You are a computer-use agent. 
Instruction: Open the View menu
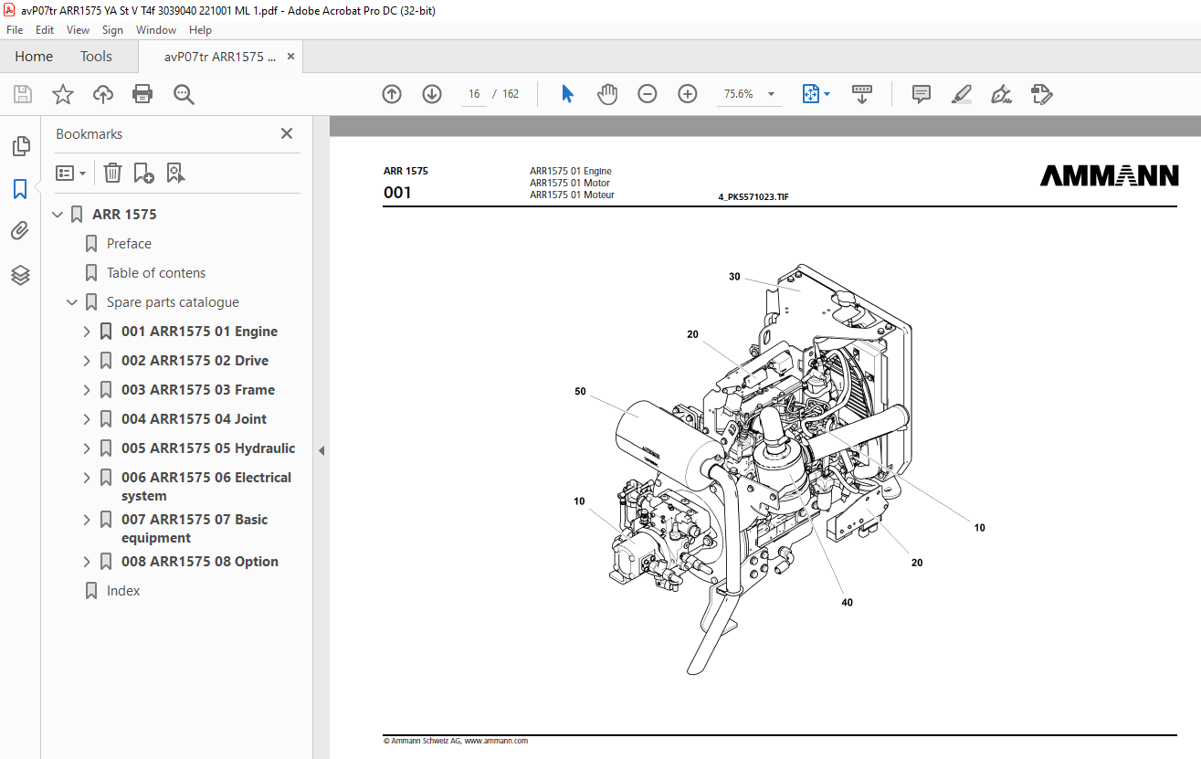coord(78,30)
